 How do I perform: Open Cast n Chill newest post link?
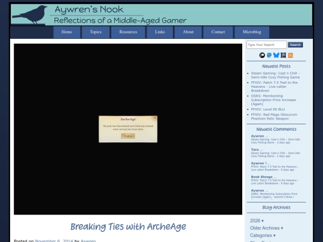[x=275, y=75]
